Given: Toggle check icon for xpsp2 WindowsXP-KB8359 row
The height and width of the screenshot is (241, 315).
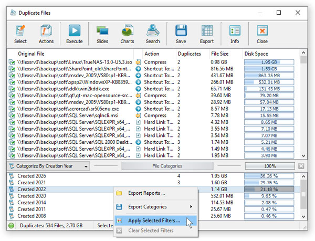Looking at the screenshot, I should click(x=12, y=82).
